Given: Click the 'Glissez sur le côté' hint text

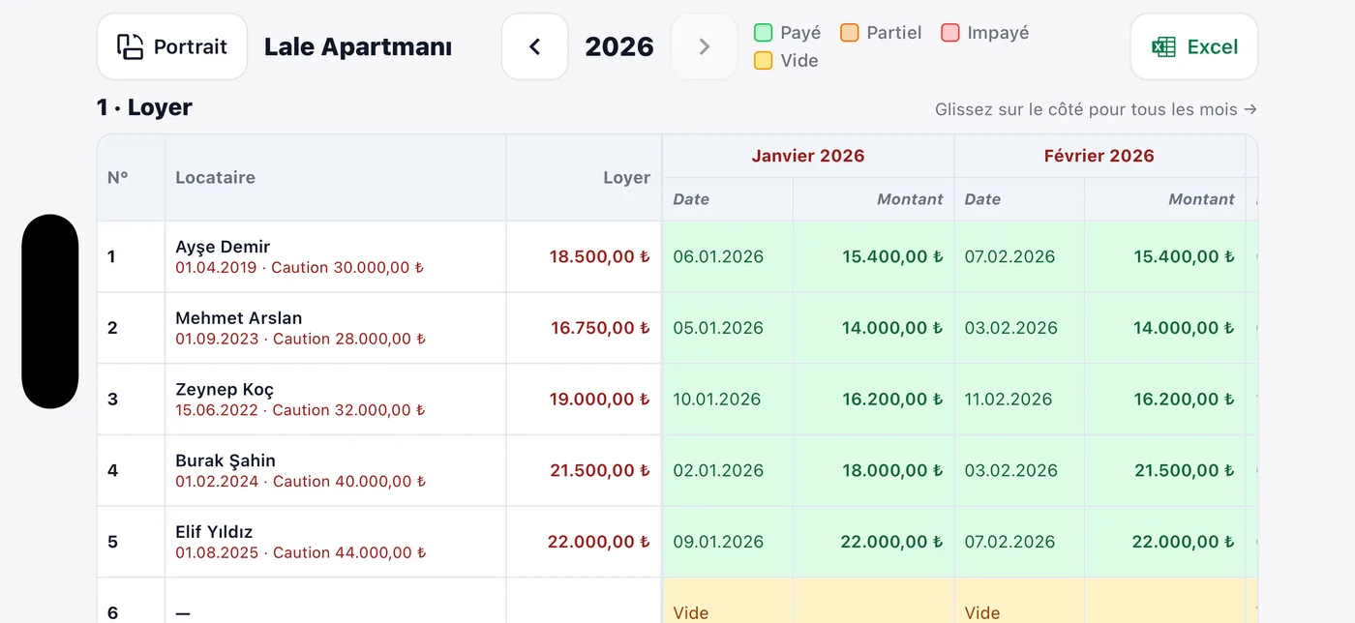Looking at the screenshot, I should point(1097,109).
